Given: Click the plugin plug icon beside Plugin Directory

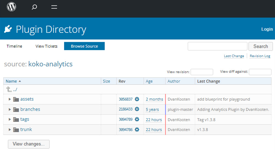Looking at the screenshot, I should tap(8, 29).
